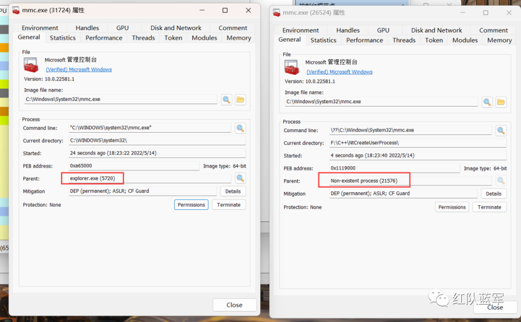The height and width of the screenshot is (322, 521).
Task: Click magnifier icon beside image file name in mmc.exe (26524) window
Action: (x=487, y=102)
